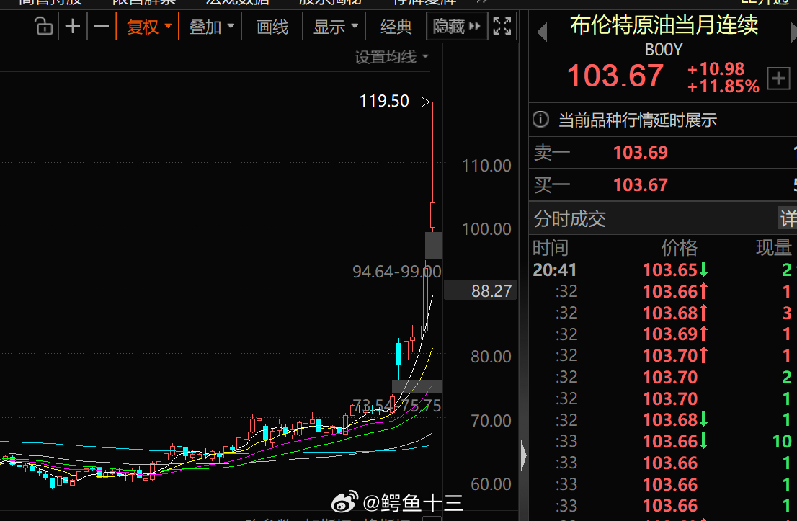Open the 设置均线 moving average settings dropdown
797x521 pixels.
pyautogui.click(x=385, y=58)
